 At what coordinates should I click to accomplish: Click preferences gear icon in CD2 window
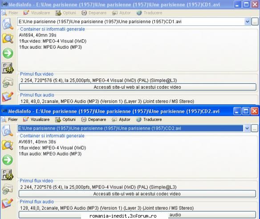(x=7, y=175)
